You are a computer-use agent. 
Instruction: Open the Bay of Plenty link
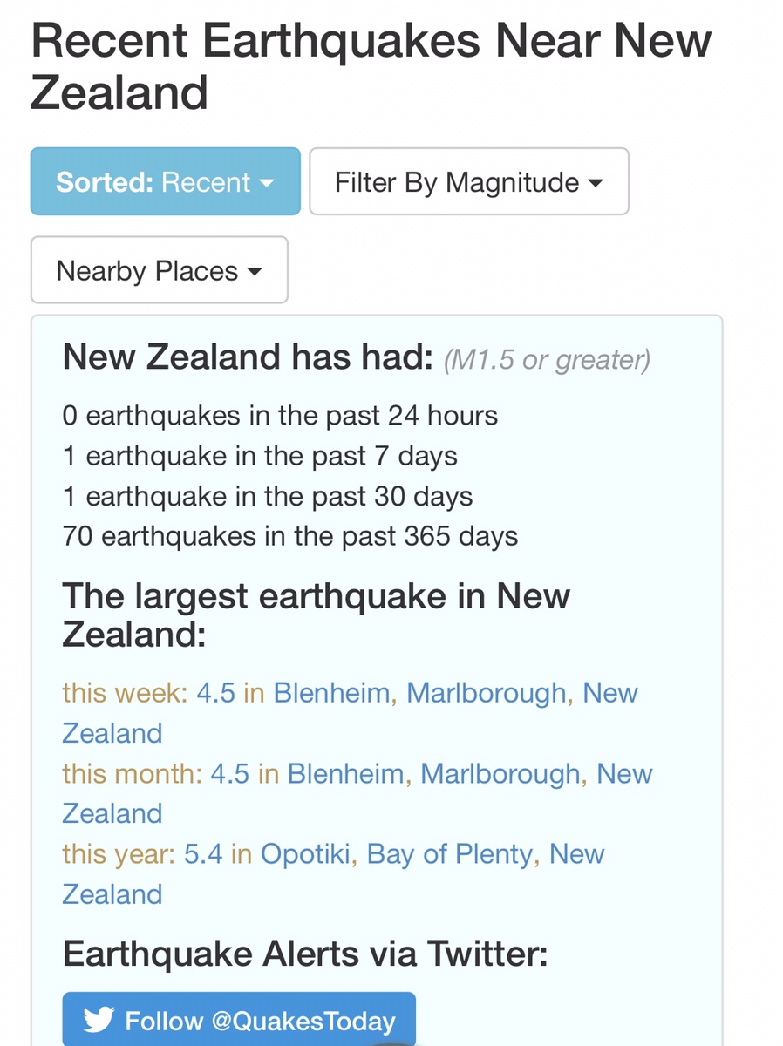coord(449,854)
